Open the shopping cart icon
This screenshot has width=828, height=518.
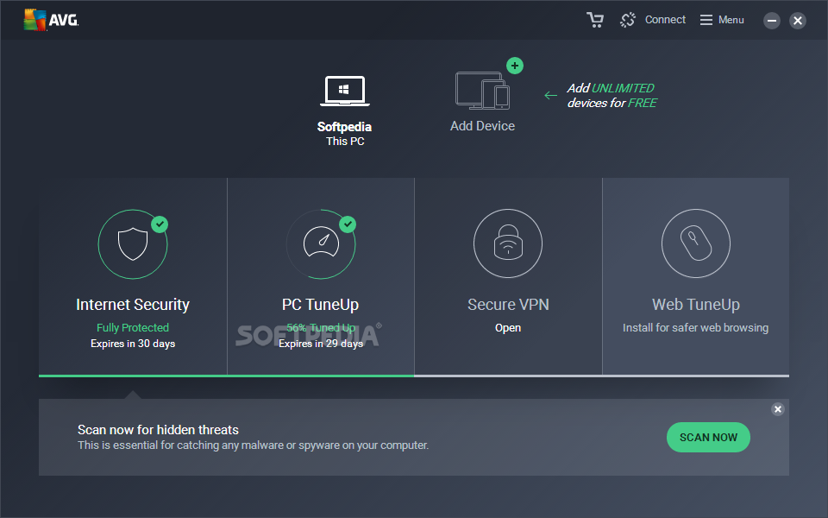point(595,20)
